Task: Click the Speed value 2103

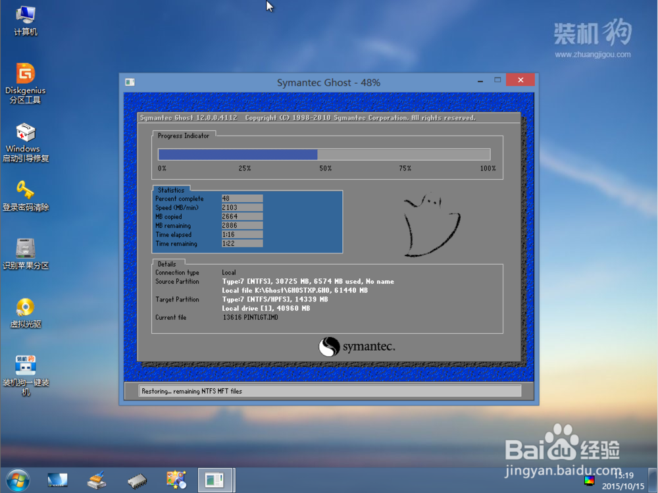Action: tap(242, 207)
